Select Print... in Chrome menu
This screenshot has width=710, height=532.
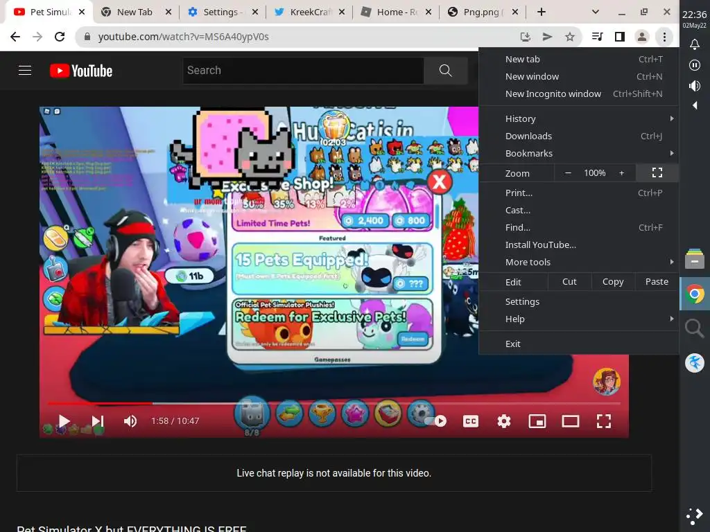tap(579, 193)
